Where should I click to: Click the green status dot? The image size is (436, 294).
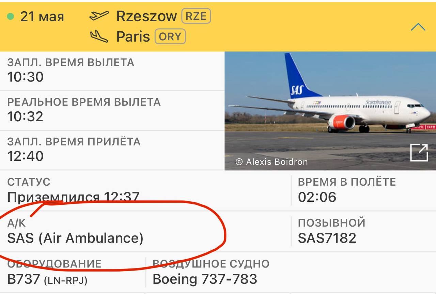(x=11, y=16)
